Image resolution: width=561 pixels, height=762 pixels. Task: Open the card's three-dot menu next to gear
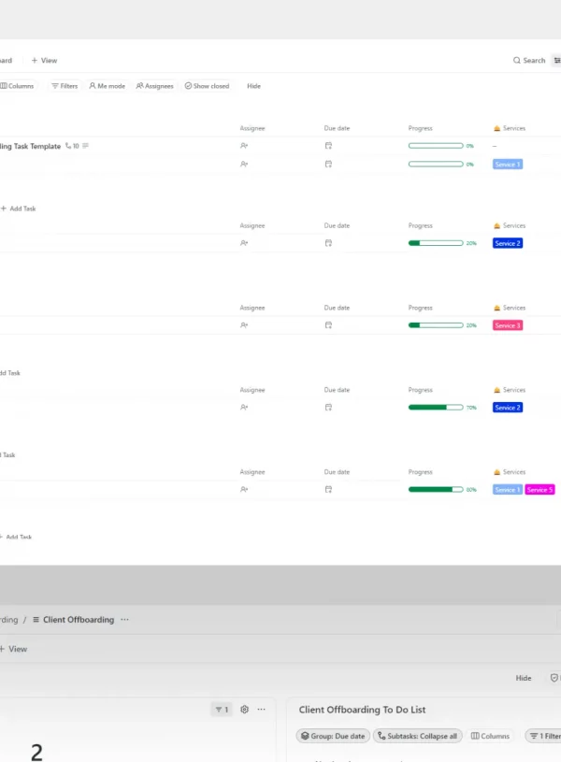[x=262, y=710]
